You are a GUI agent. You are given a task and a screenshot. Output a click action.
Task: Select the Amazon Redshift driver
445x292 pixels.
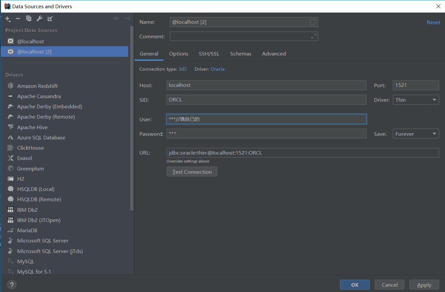tap(37, 86)
